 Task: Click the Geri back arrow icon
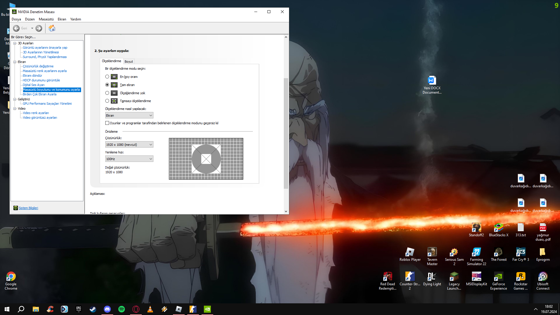coord(16,28)
